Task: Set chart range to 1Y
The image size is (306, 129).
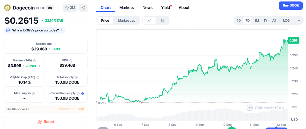Action: coord(265,20)
